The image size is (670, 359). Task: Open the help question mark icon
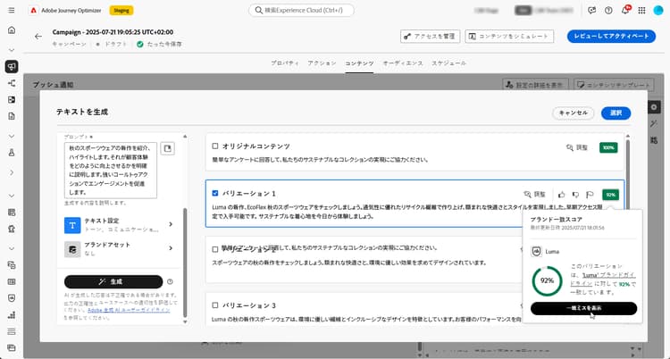point(608,10)
